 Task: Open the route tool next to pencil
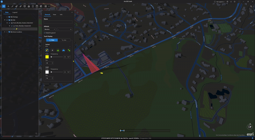17,6
